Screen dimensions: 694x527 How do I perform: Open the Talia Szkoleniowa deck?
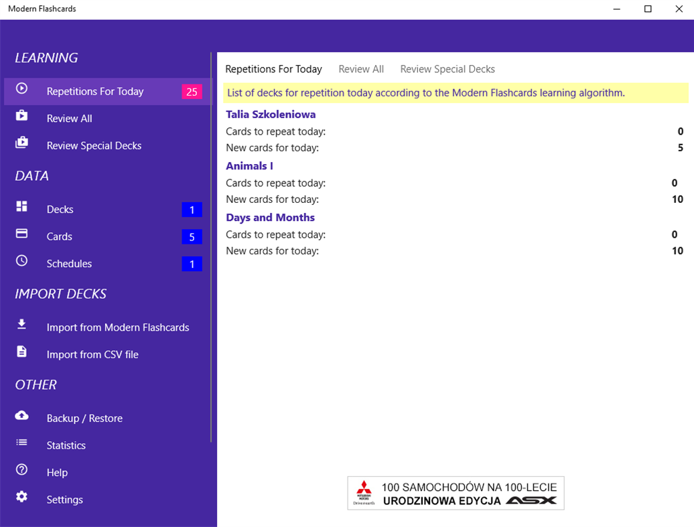tap(271, 114)
